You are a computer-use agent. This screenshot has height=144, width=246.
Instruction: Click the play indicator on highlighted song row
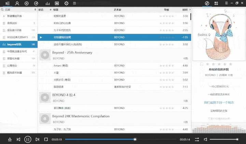[41, 37]
